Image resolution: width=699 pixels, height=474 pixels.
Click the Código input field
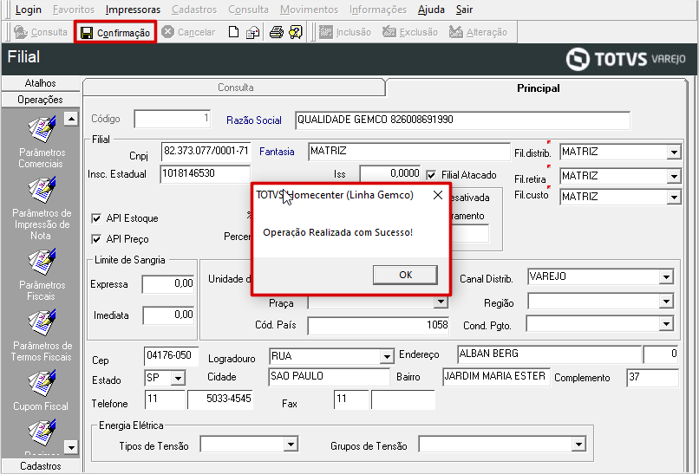coord(172,119)
